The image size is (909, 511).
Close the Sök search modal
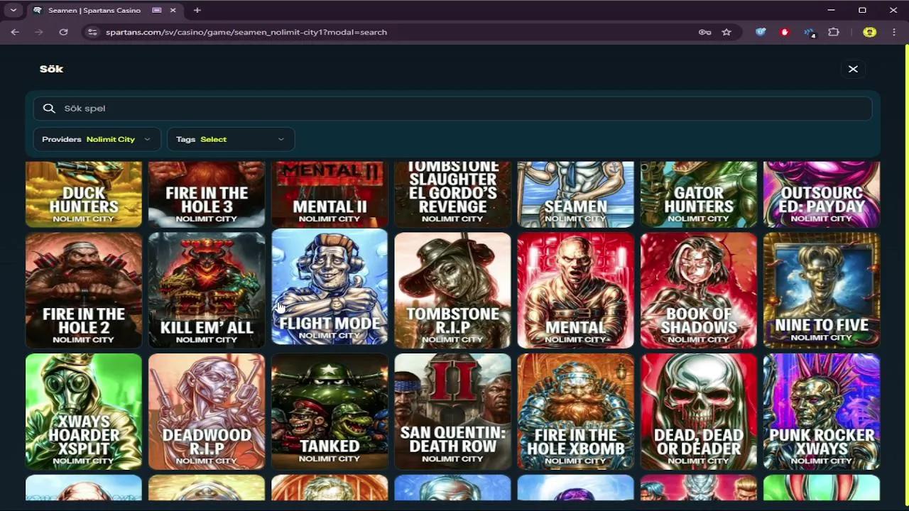(853, 69)
